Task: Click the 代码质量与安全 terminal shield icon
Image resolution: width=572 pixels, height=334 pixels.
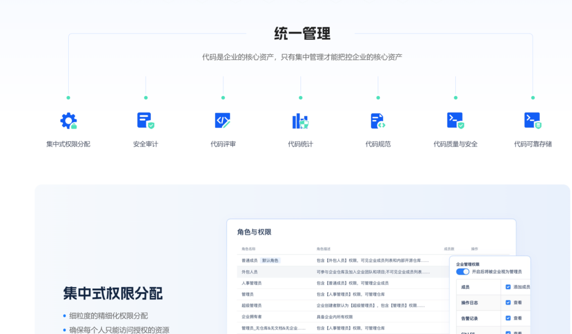Action: (455, 120)
